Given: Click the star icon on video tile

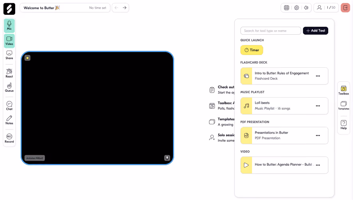Looking at the screenshot, I should coord(28,58).
